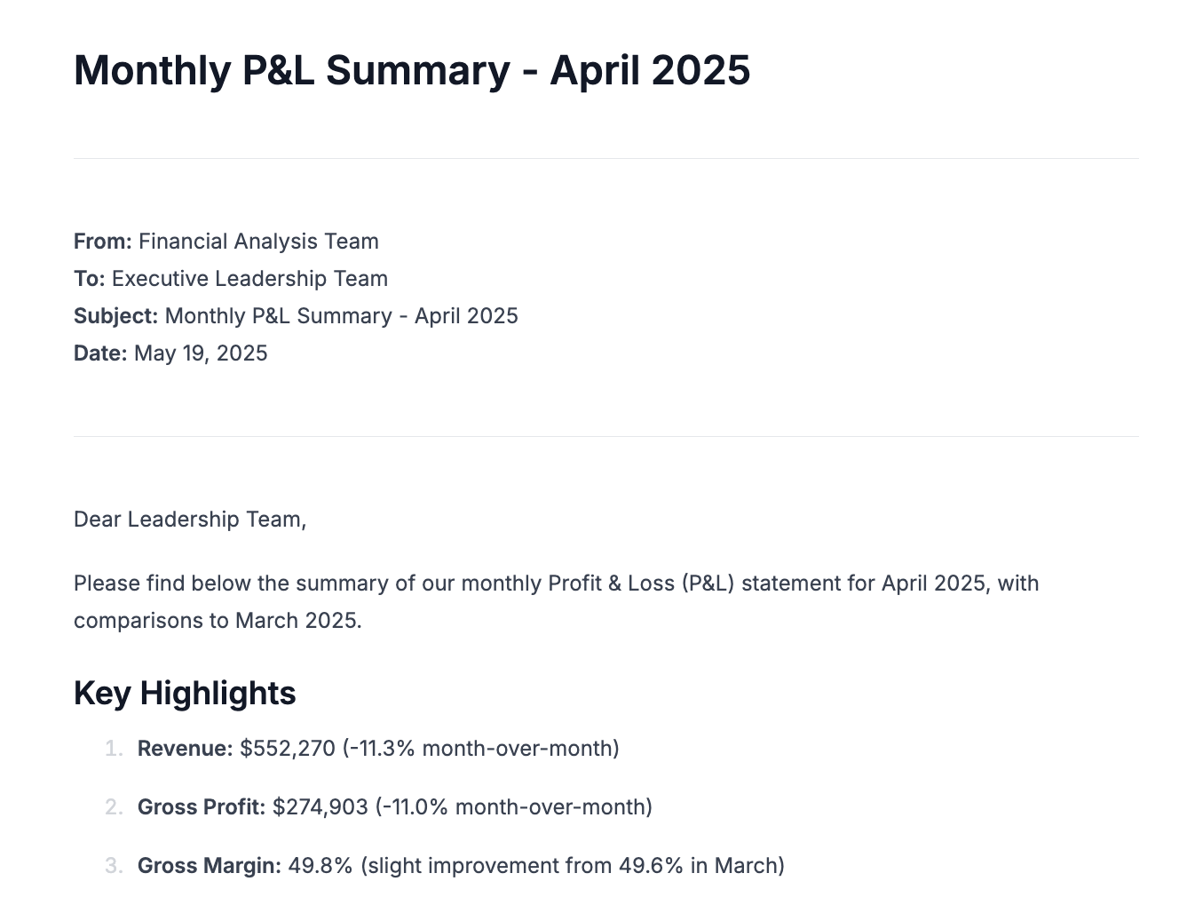Click the bold Subject label
The image size is (1179, 897).
(x=115, y=316)
